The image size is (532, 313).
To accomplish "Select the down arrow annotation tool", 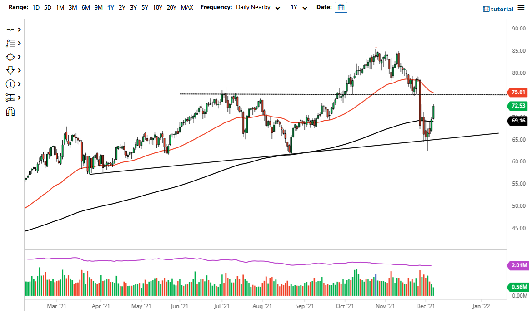I will 11,70.
